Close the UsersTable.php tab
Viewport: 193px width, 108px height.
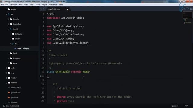coord(68,9)
